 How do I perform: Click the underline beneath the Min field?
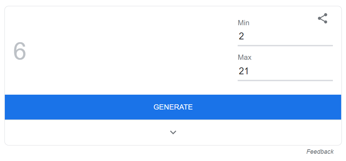click(x=285, y=45)
